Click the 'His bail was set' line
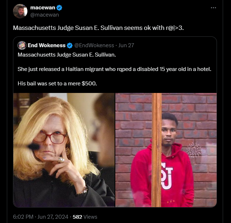231x223 pixels. tap(57, 83)
